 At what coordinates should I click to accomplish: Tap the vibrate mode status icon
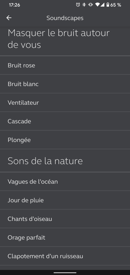coord(90,5)
